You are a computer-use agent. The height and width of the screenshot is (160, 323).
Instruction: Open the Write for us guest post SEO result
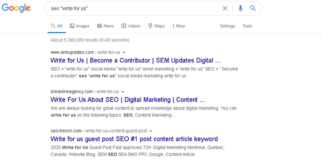pyautogui.click(x=134, y=139)
